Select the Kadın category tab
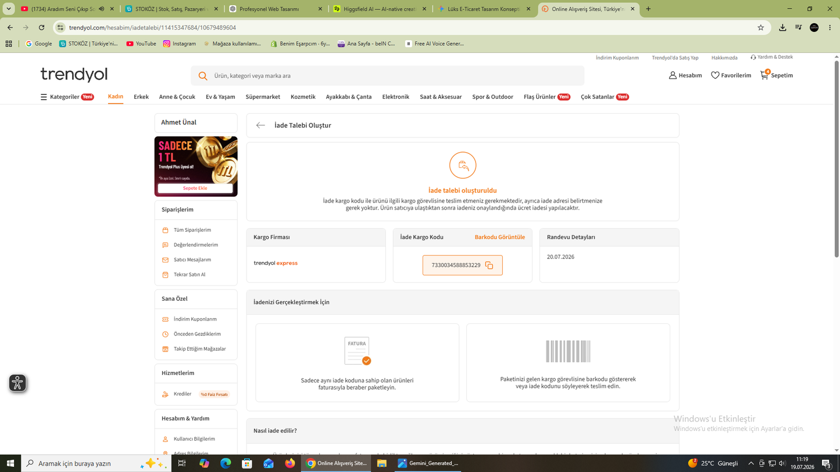The width and height of the screenshot is (840, 472). tap(115, 97)
